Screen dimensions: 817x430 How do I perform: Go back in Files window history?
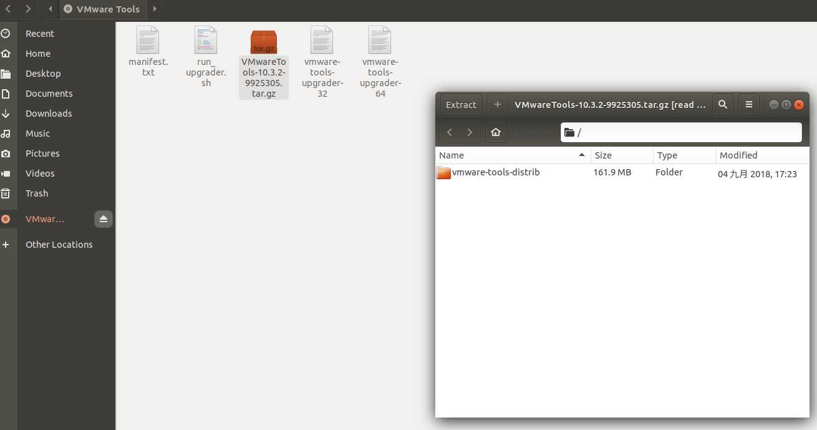point(8,9)
